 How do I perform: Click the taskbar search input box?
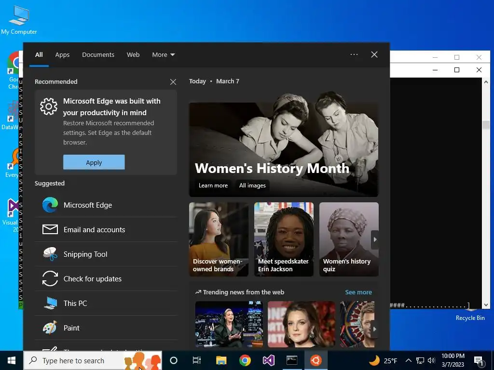tap(93, 360)
